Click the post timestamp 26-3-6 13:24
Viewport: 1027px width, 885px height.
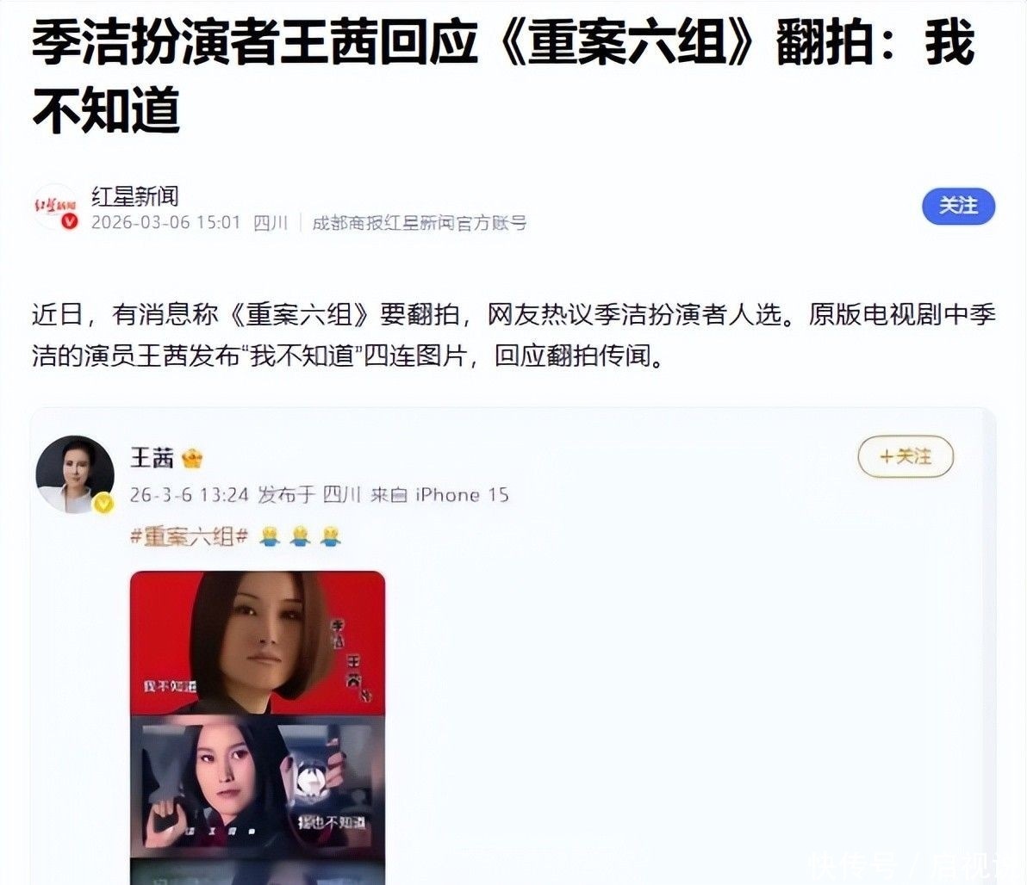189,495
